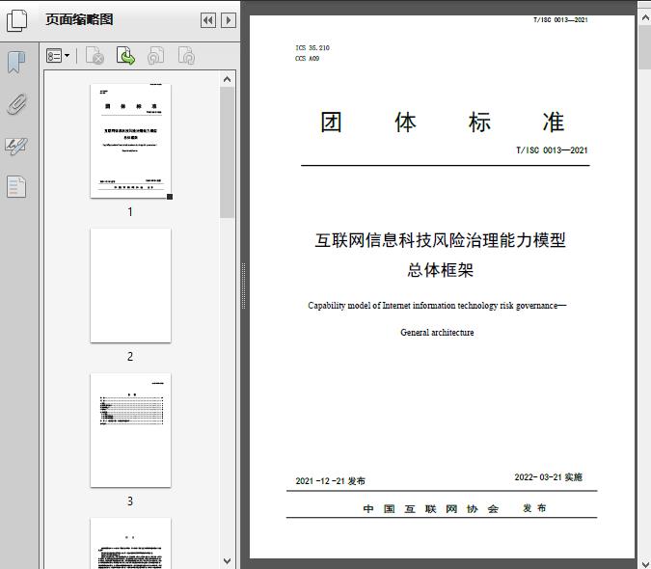651x569 pixels.
Task: Click the 团体标准 heading
Action: pyautogui.click(x=442, y=122)
